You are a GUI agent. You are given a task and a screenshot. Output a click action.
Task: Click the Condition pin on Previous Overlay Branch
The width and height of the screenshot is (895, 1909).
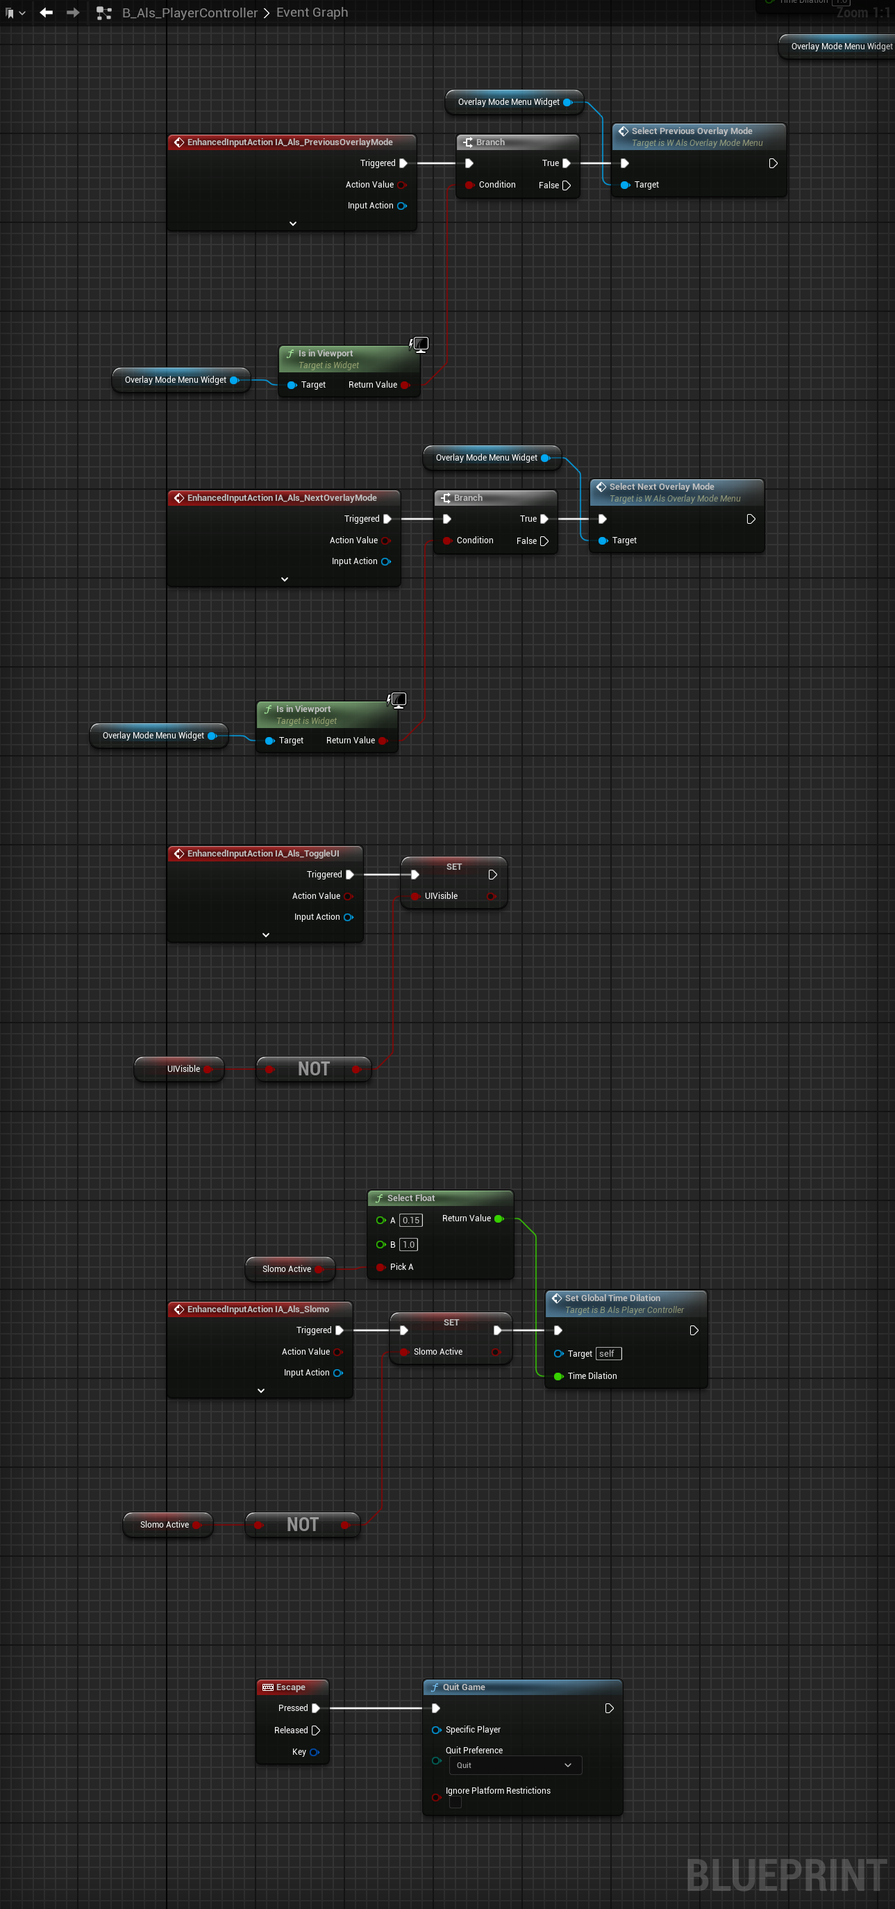click(469, 185)
